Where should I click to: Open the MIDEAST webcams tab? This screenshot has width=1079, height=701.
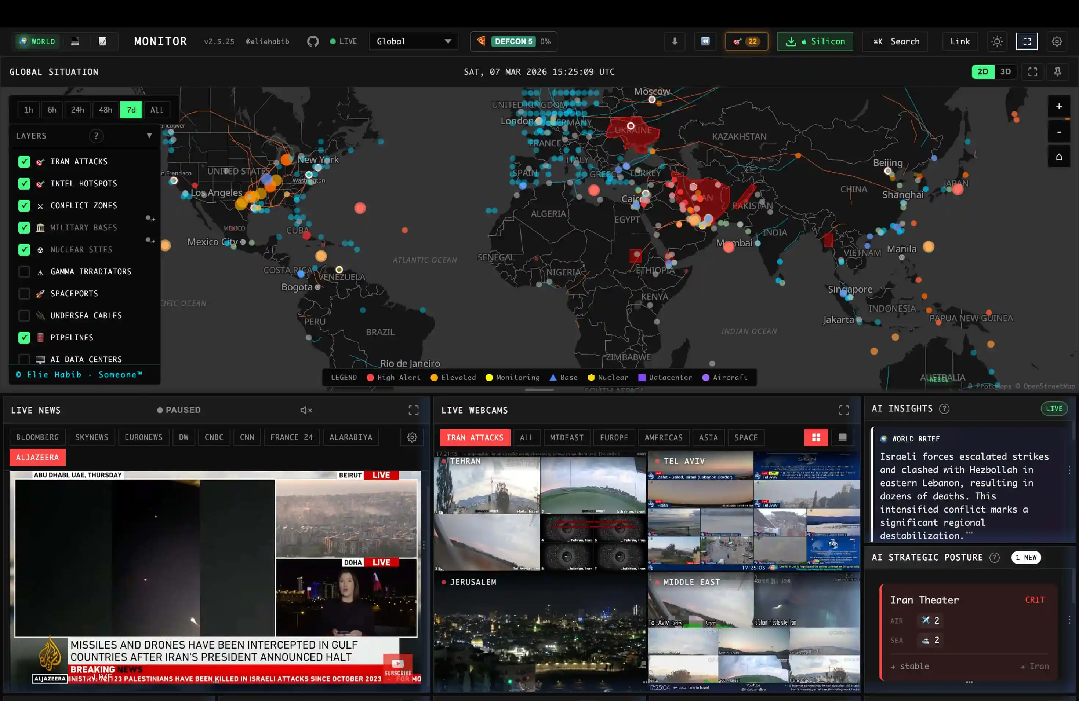(x=567, y=437)
